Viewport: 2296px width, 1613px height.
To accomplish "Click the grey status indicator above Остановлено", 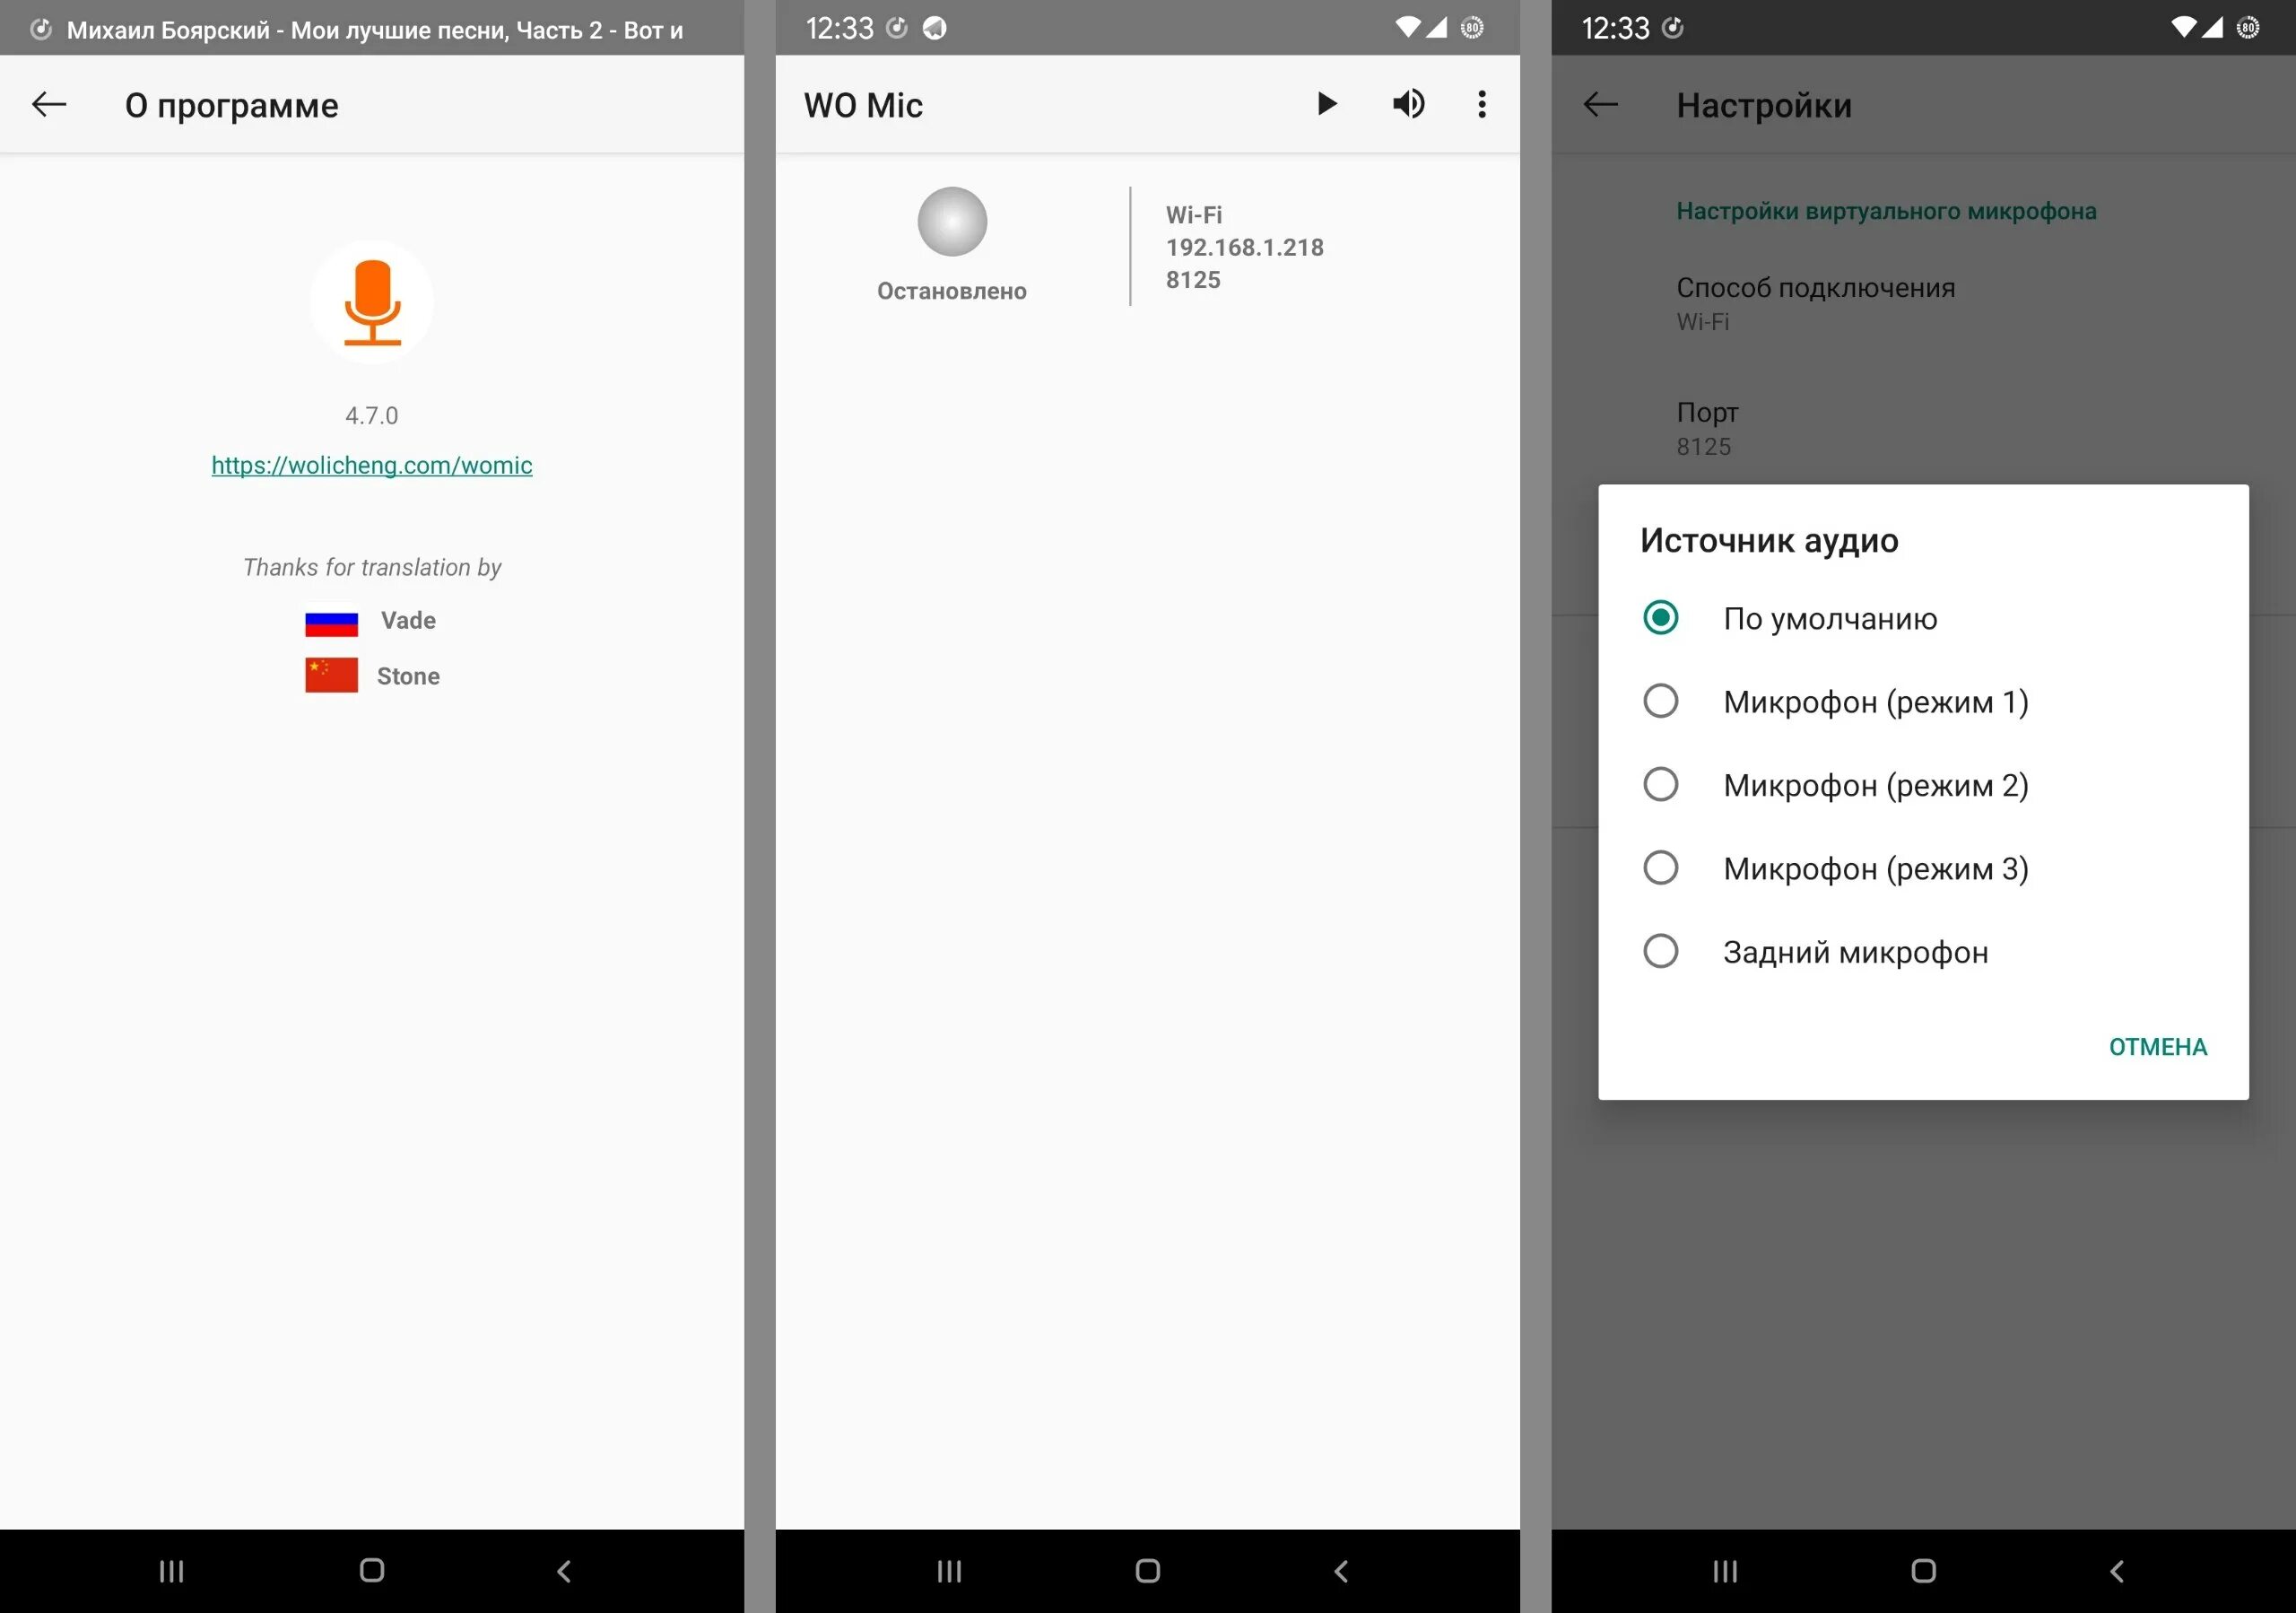I will [x=952, y=222].
